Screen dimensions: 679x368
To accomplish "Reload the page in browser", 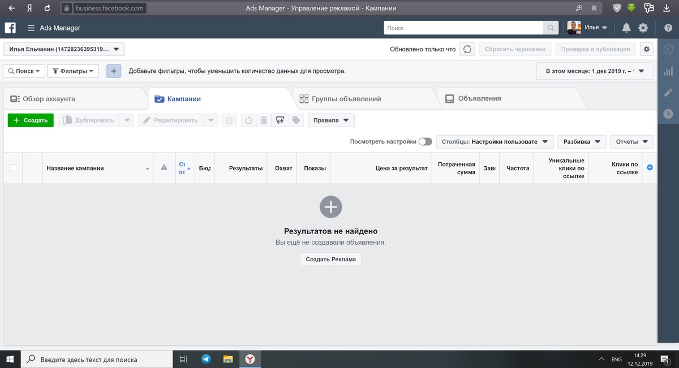I will (x=47, y=8).
